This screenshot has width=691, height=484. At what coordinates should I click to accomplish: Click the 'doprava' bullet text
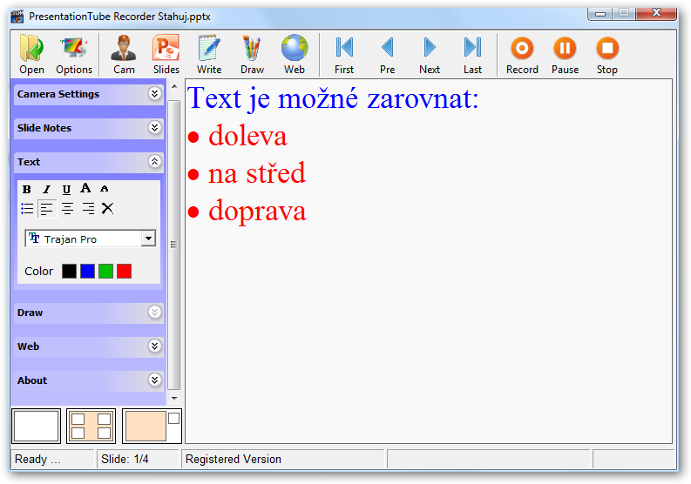point(257,212)
